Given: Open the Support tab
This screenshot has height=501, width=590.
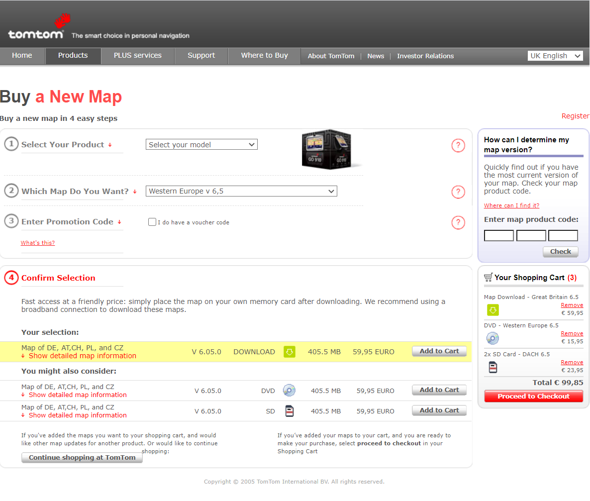Looking at the screenshot, I should [x=201, y=56].
